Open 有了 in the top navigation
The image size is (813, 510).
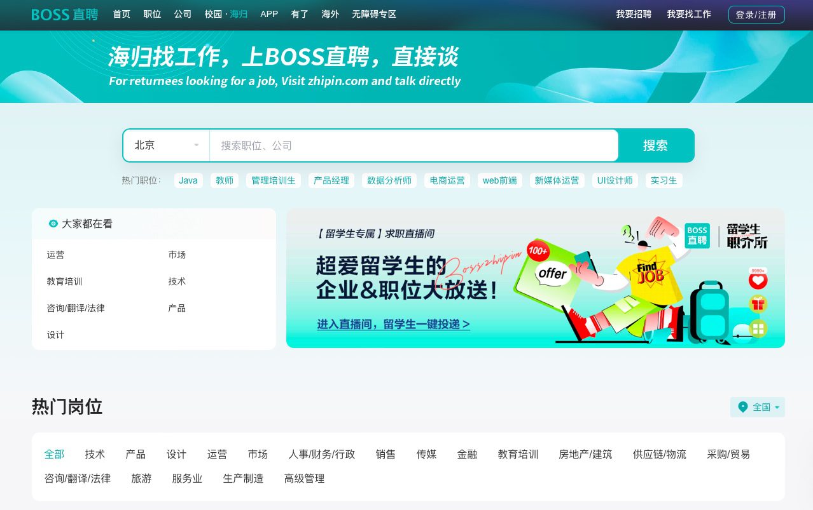(x=300, y=14)
